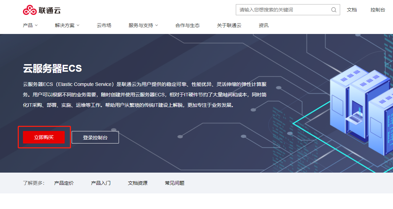Open the 控制台 link in header

tap(378, 10)
